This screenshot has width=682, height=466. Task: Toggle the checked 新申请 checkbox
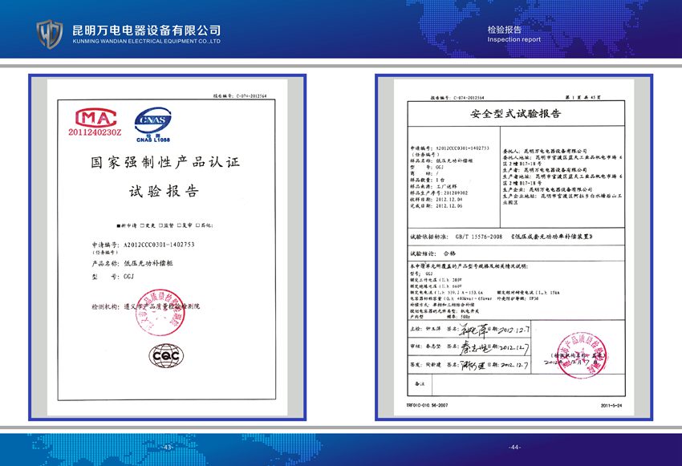tap(118, 227)
